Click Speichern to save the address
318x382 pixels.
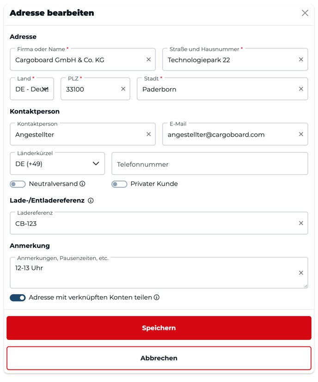[x=159, y=328]
